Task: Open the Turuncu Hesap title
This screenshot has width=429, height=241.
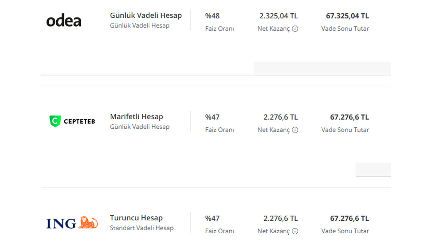Action: coord(136,218)
